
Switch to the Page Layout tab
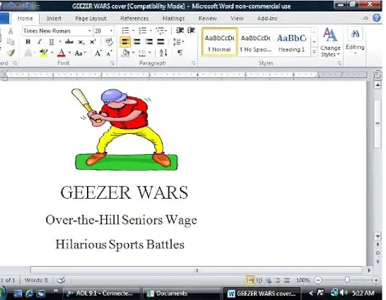coord(91,19)
